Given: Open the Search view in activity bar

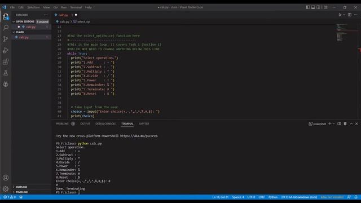Looking at the screenshot, I should coord(6,28).
